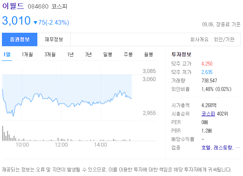Open the 회사개요 link
This screenshot has height=176, width=243.
click(199, 39)
